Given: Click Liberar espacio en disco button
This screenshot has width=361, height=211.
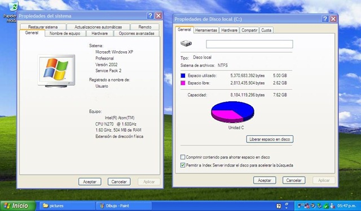Looking at the screenshot, I should point(270,139).
